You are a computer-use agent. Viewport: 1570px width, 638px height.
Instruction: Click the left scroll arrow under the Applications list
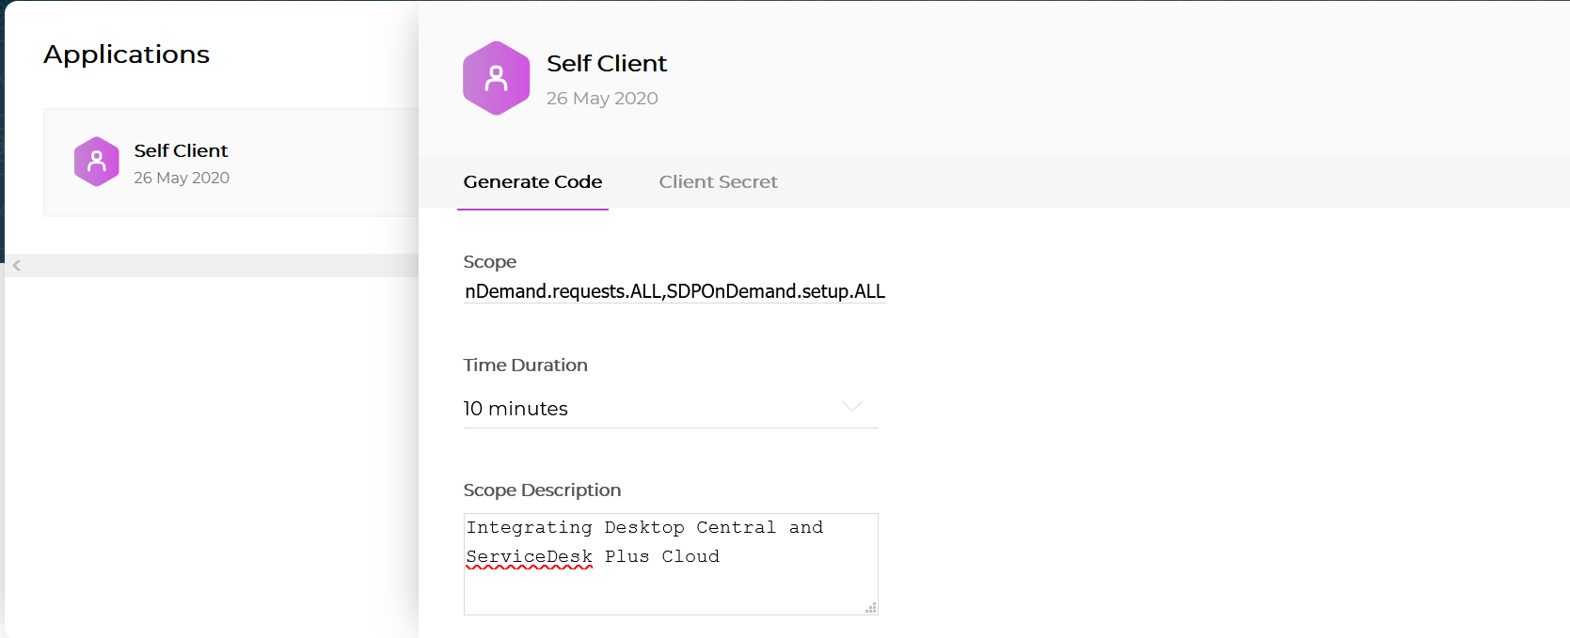(x=17, y=266)
